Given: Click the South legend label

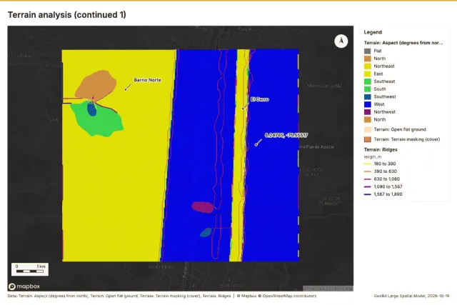Looking at the screenshot, I should 380,89.
